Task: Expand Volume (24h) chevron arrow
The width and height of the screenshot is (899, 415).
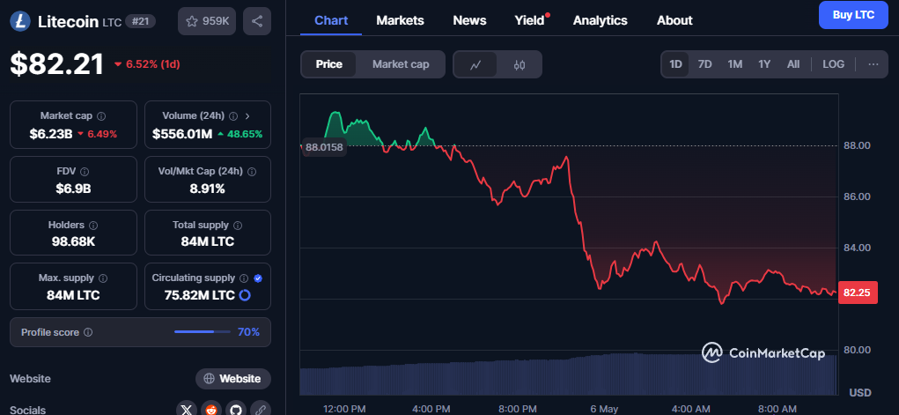Action: (247, 116)
